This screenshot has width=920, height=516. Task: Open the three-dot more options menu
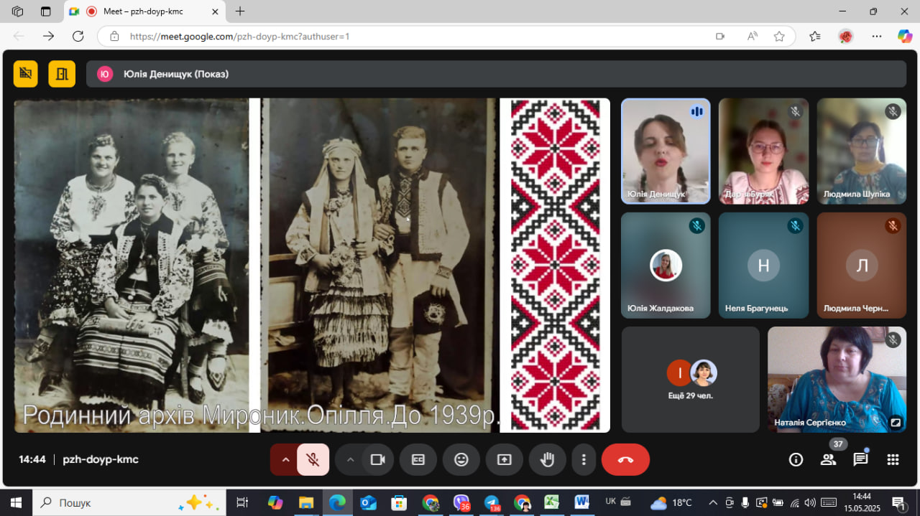tap(584, 460)
